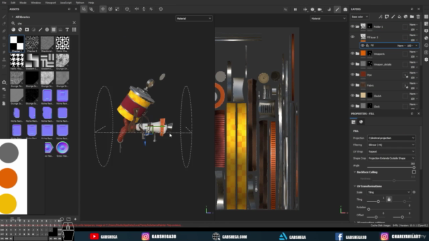Add a fill layer via bucket icon in Layers

point(400,17)
